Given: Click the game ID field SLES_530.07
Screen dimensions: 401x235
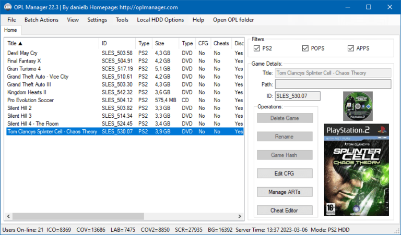Looking at the screenshot, I should [297, 96].
